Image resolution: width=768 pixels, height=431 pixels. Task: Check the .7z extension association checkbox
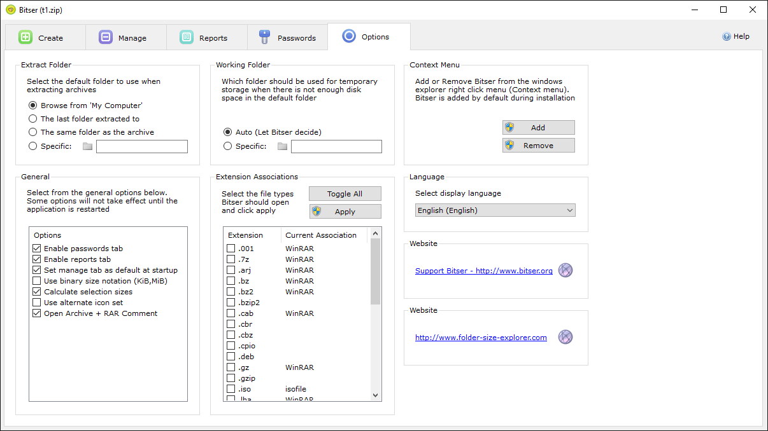pyautogui.click(x=231, y=259)
